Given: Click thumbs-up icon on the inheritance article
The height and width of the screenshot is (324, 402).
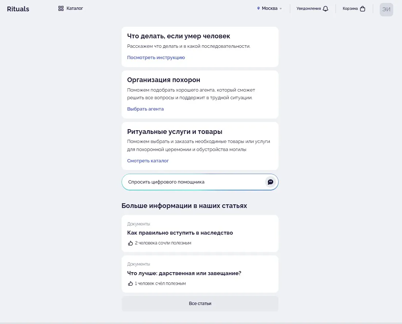Looking at the screenshot, I should [x=130, y=243].
